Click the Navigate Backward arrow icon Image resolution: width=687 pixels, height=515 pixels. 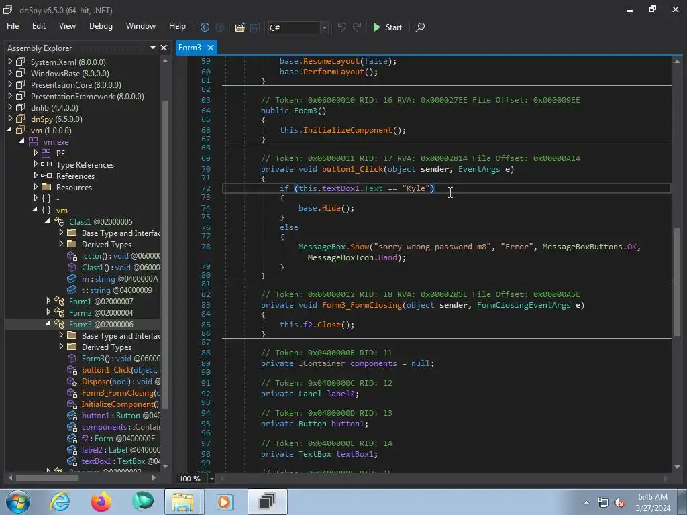(x=205, y=27)
